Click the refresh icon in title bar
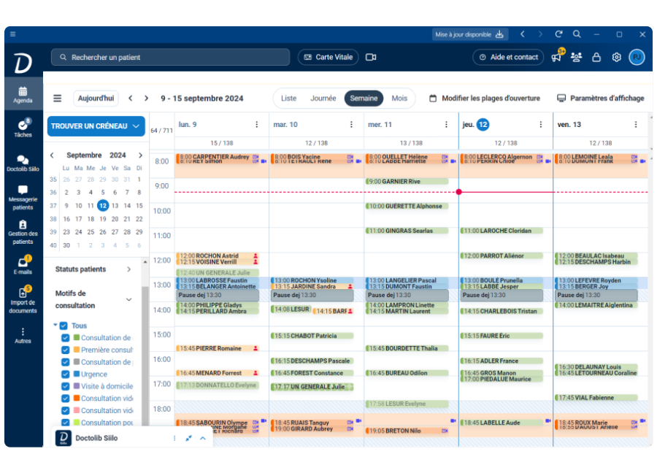 [x=558, y=34]
